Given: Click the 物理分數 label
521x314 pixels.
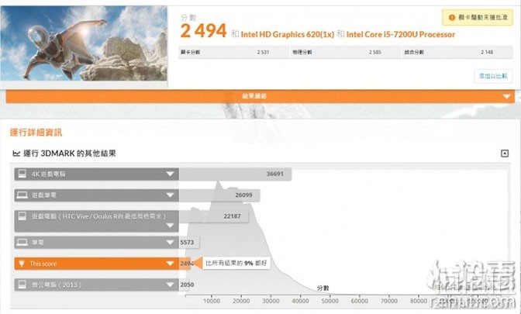Looking at the screenshot, I should [x=302, y=52].
